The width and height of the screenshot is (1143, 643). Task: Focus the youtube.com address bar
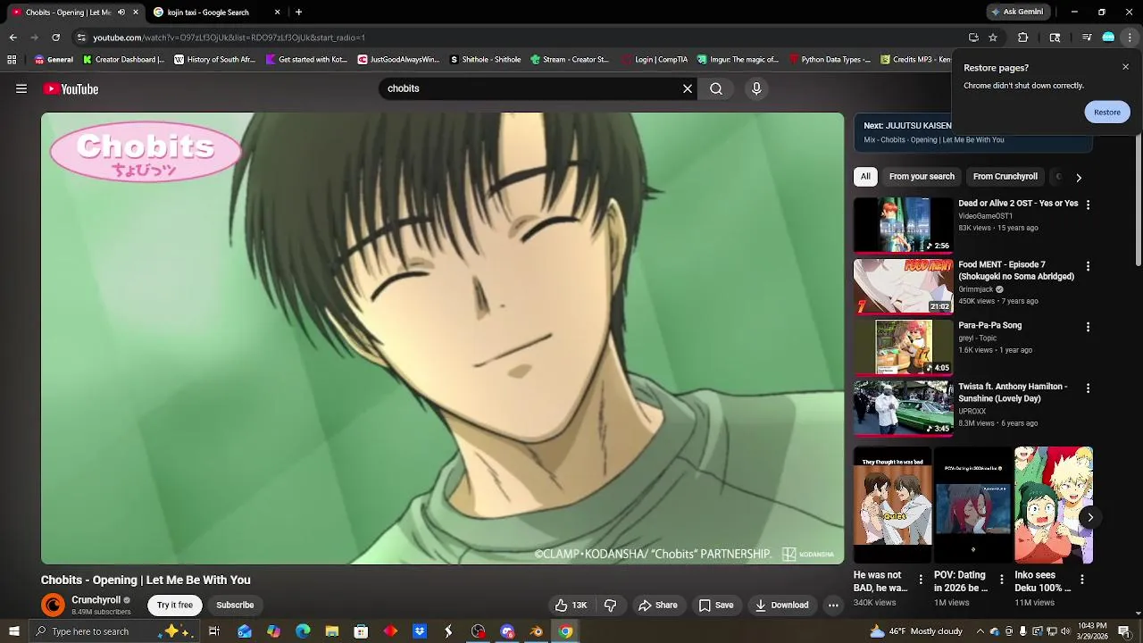click(527, 38)
